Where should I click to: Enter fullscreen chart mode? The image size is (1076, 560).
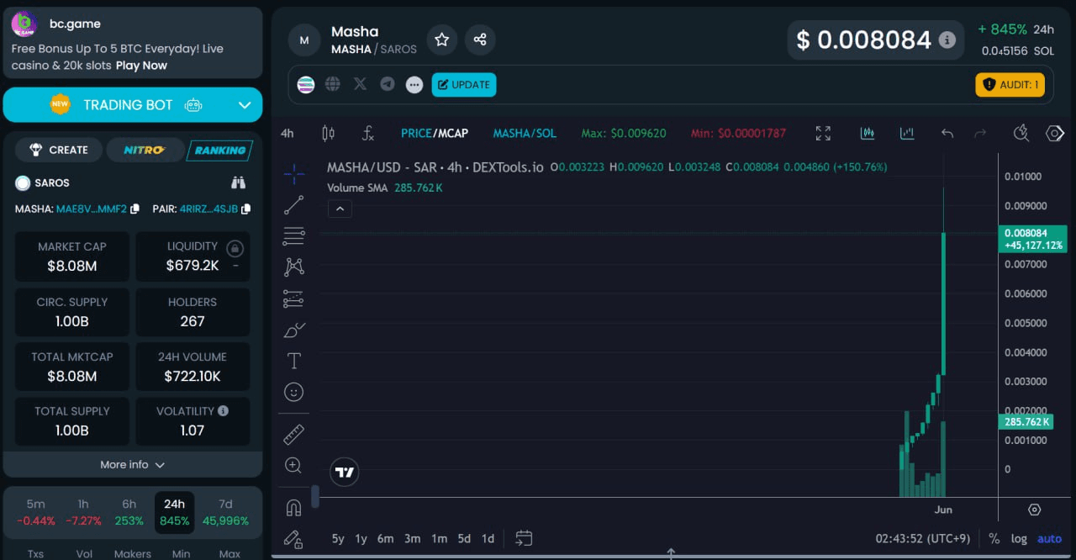[823, 133]
